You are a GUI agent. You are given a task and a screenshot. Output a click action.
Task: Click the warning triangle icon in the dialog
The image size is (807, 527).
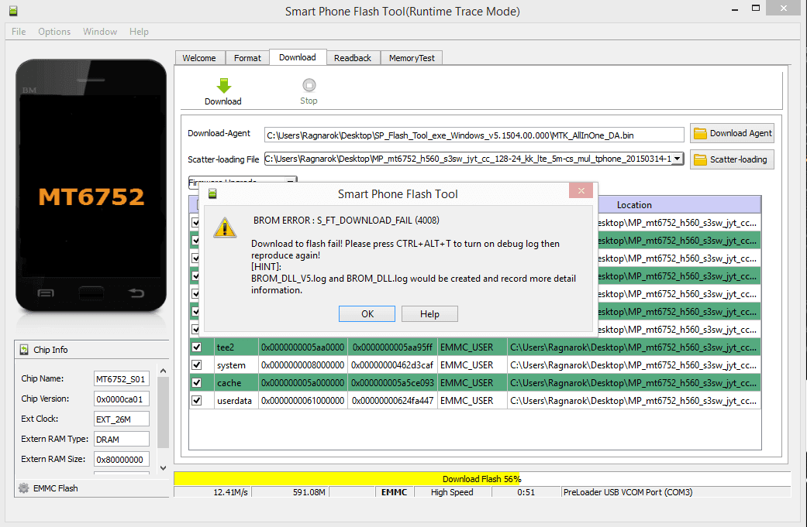click(225, 228)
